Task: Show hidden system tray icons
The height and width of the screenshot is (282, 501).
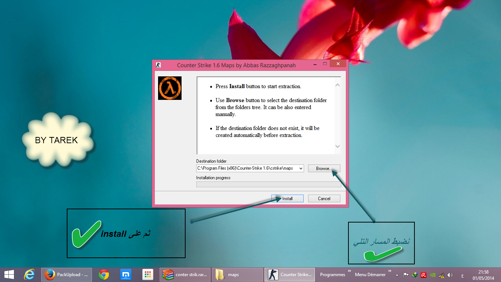Action: coord(397,275)
